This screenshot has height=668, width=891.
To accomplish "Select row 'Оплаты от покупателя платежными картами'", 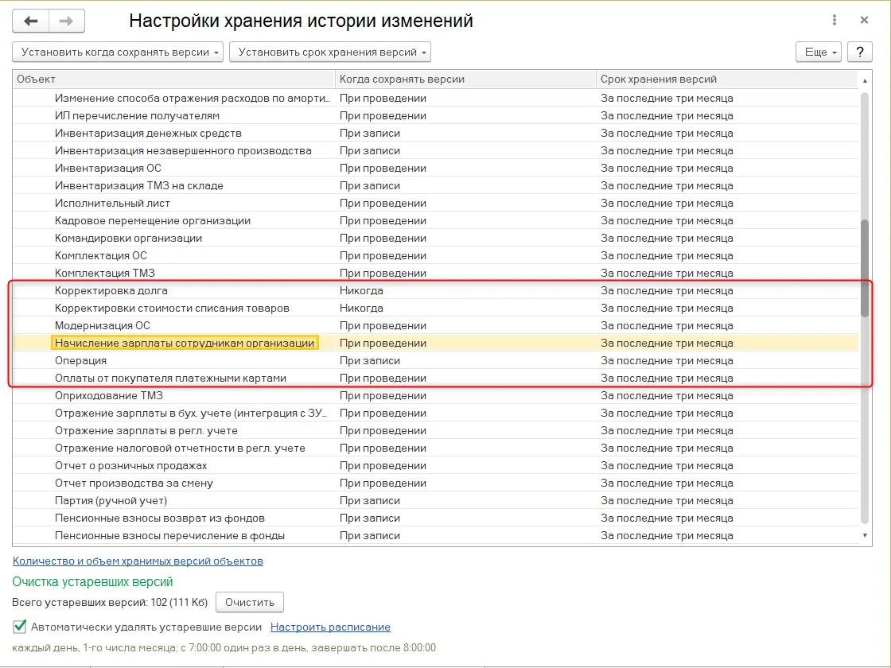I will point(435,379).
